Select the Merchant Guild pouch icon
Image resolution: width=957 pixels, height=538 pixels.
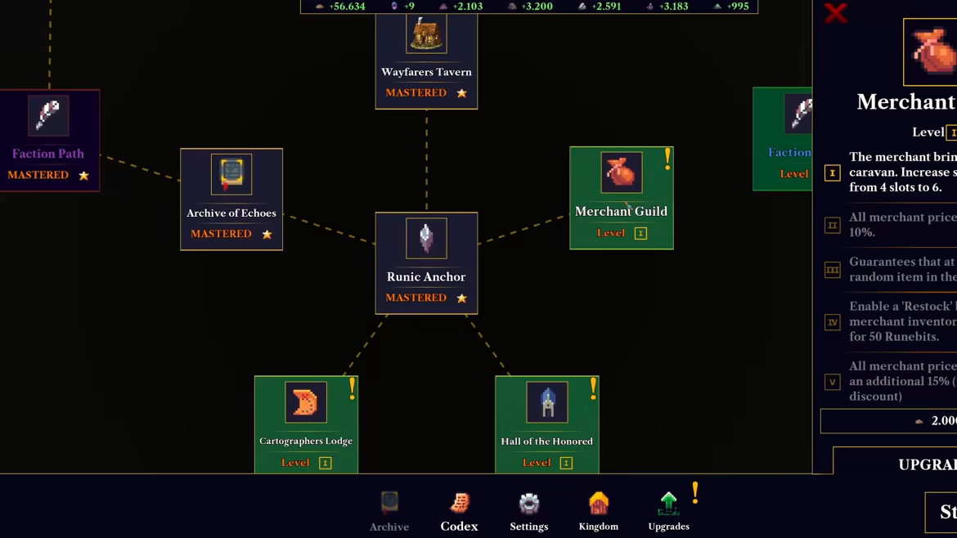622,173
